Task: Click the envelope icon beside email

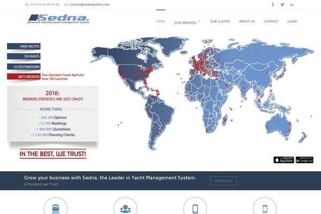Action: click(66, 4)
